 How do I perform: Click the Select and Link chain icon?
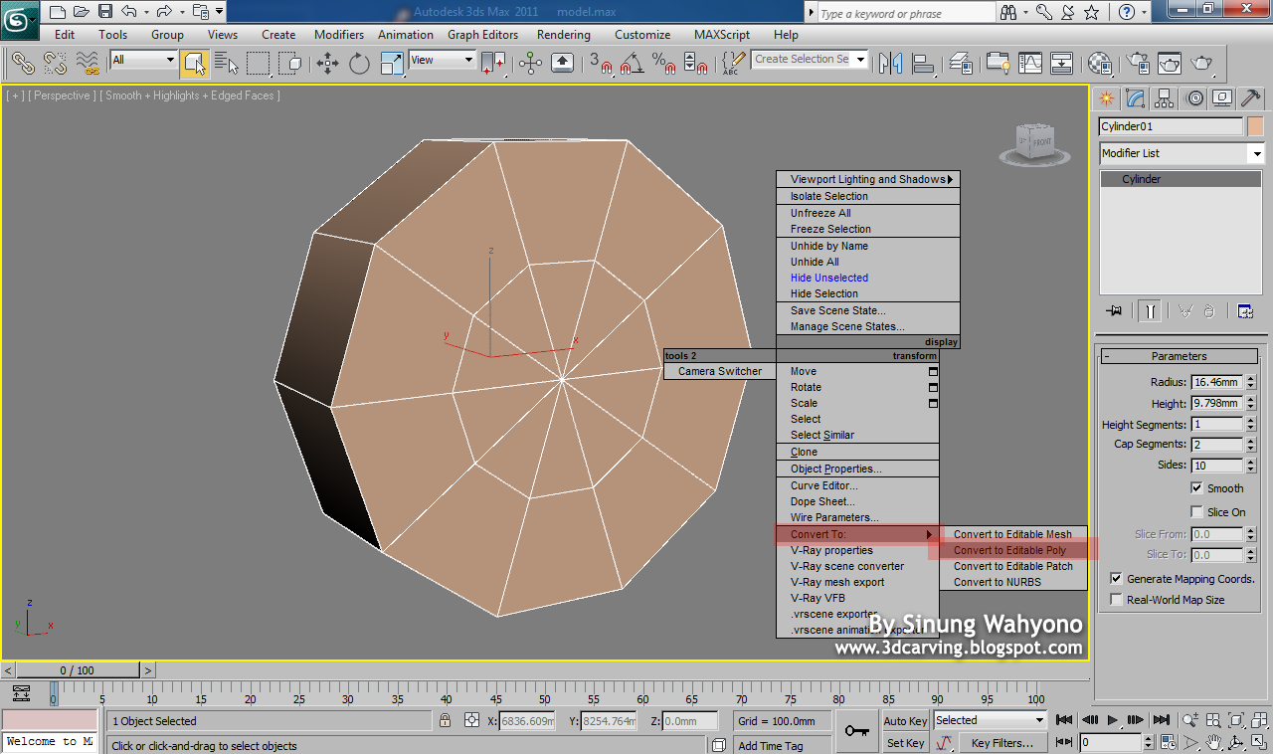pos(23,64)
